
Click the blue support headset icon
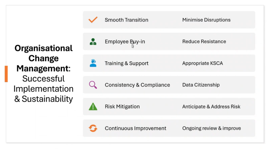tap(93, 63)
